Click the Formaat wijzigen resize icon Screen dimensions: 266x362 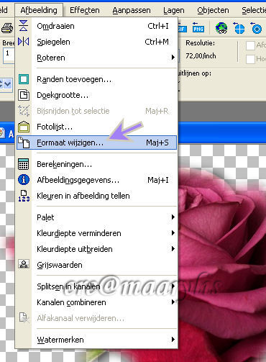point(24,142)
